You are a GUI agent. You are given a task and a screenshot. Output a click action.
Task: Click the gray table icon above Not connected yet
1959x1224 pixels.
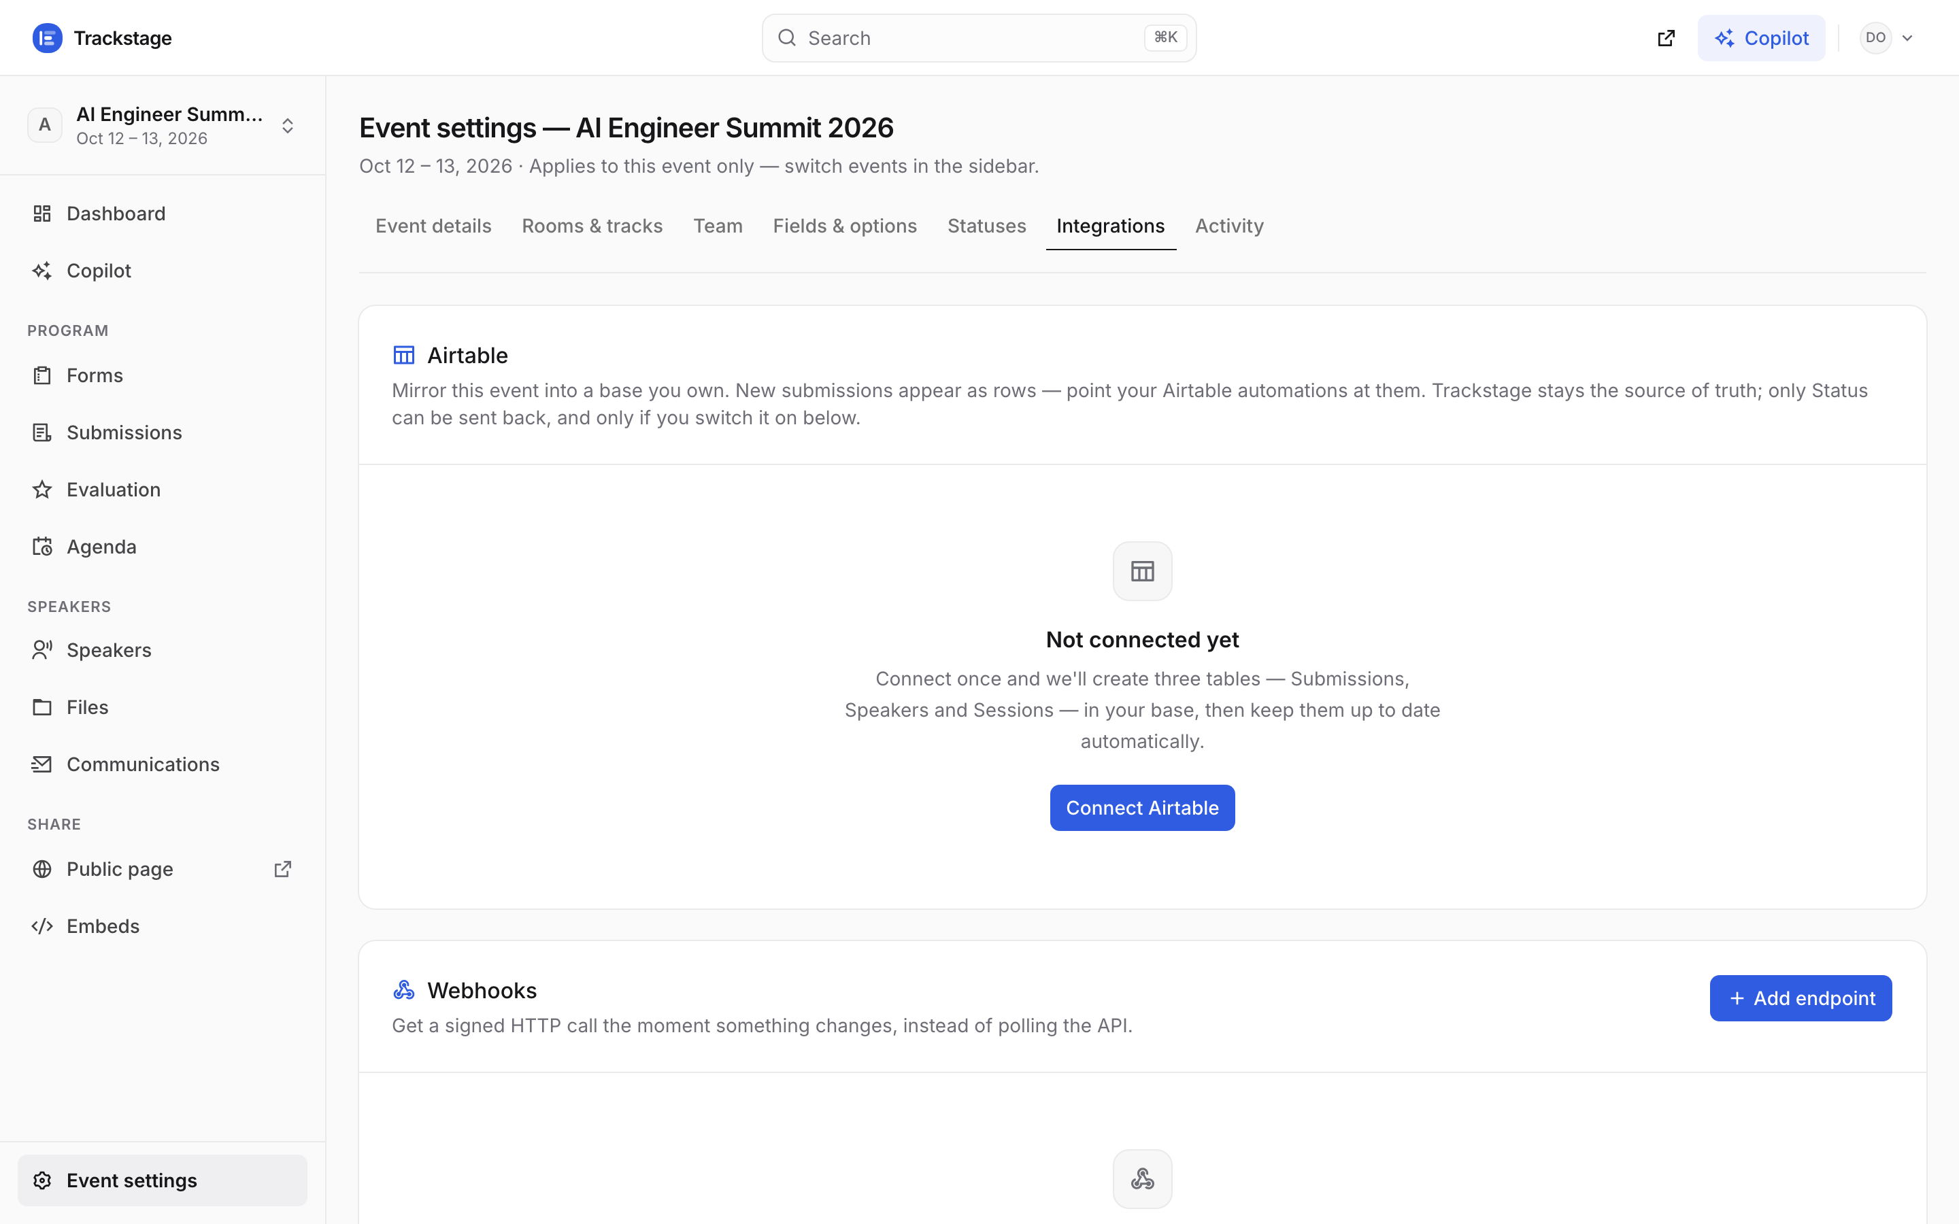click(1142, 571)
